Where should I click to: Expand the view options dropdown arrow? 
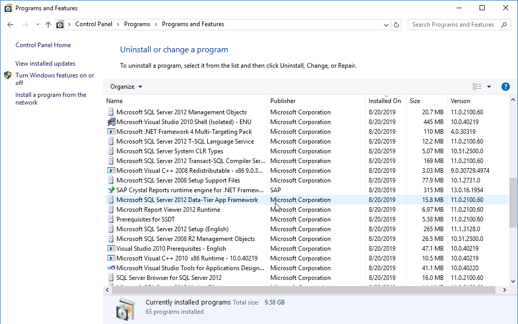(489, 87)
